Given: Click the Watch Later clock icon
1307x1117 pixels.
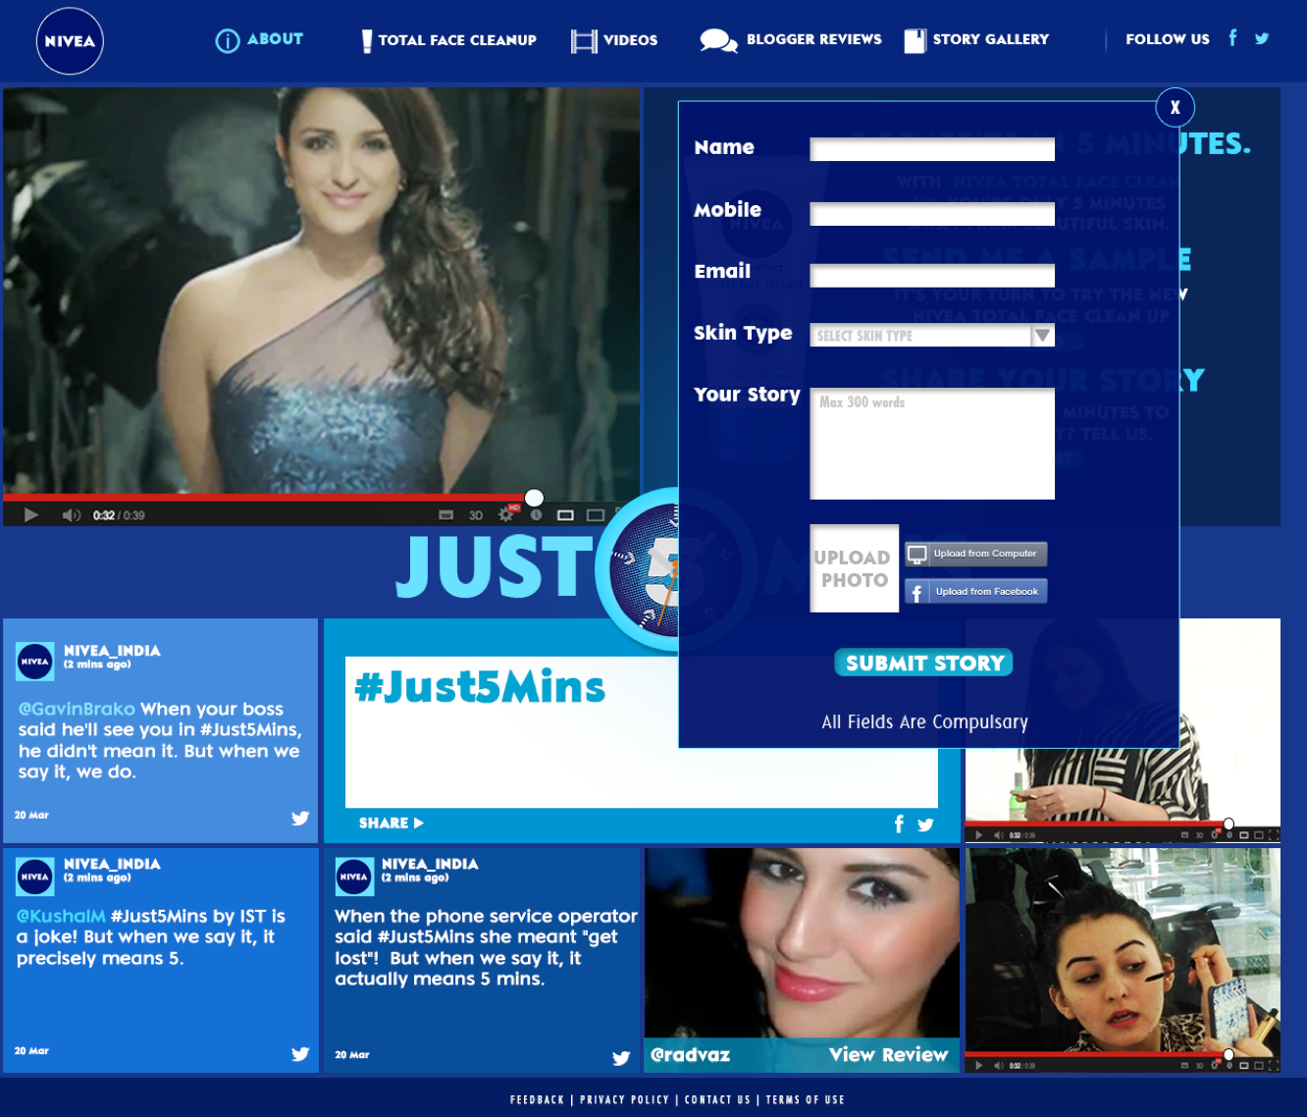Looking at the screenshot, I should click(x=536, y=514).
